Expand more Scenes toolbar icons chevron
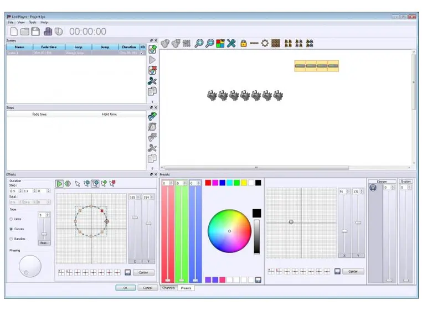 click(152, 101)
